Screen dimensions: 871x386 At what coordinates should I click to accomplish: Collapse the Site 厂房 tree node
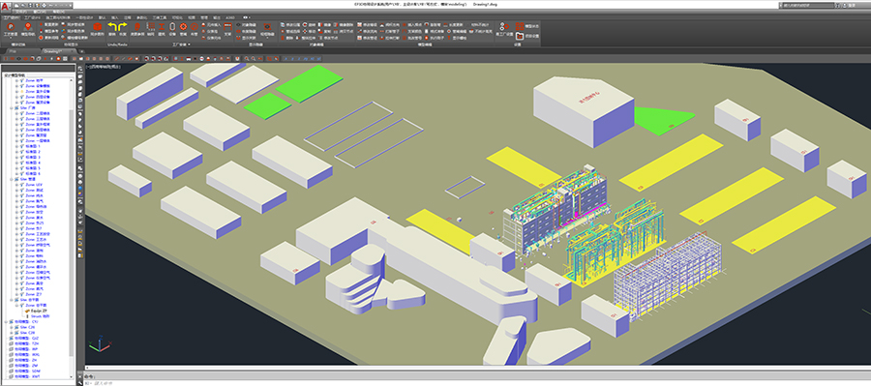coord(11,108)
